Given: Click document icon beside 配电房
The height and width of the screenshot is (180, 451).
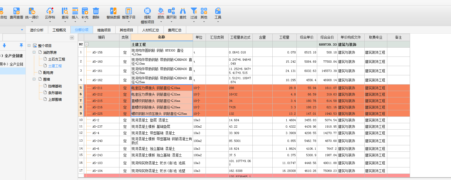Looking at the screenshot, I should [x=40, y=72].
